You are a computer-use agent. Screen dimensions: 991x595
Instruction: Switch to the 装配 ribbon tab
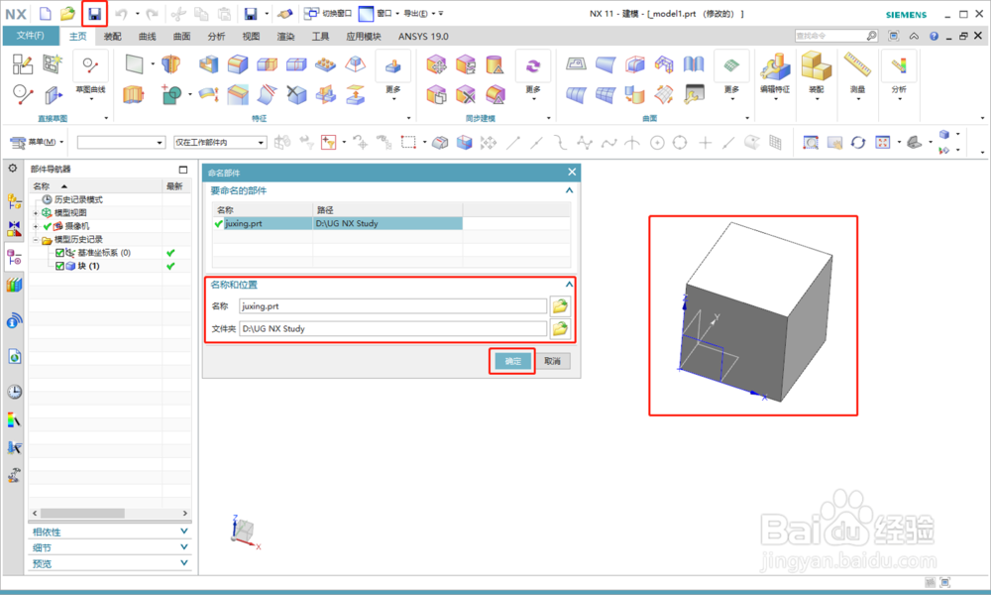tap(113, 37)
